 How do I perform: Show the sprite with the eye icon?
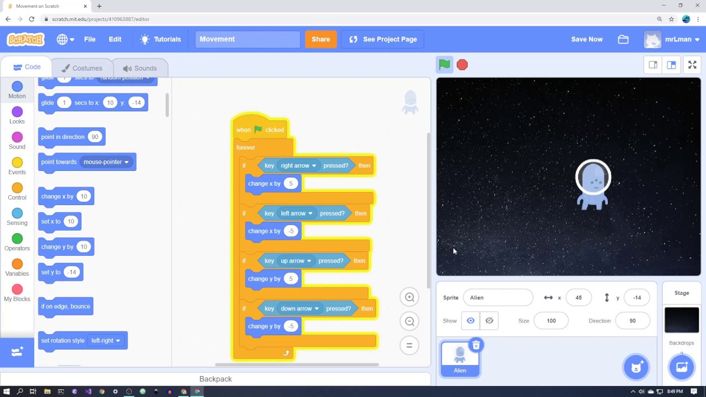click(x=470, y=321)
